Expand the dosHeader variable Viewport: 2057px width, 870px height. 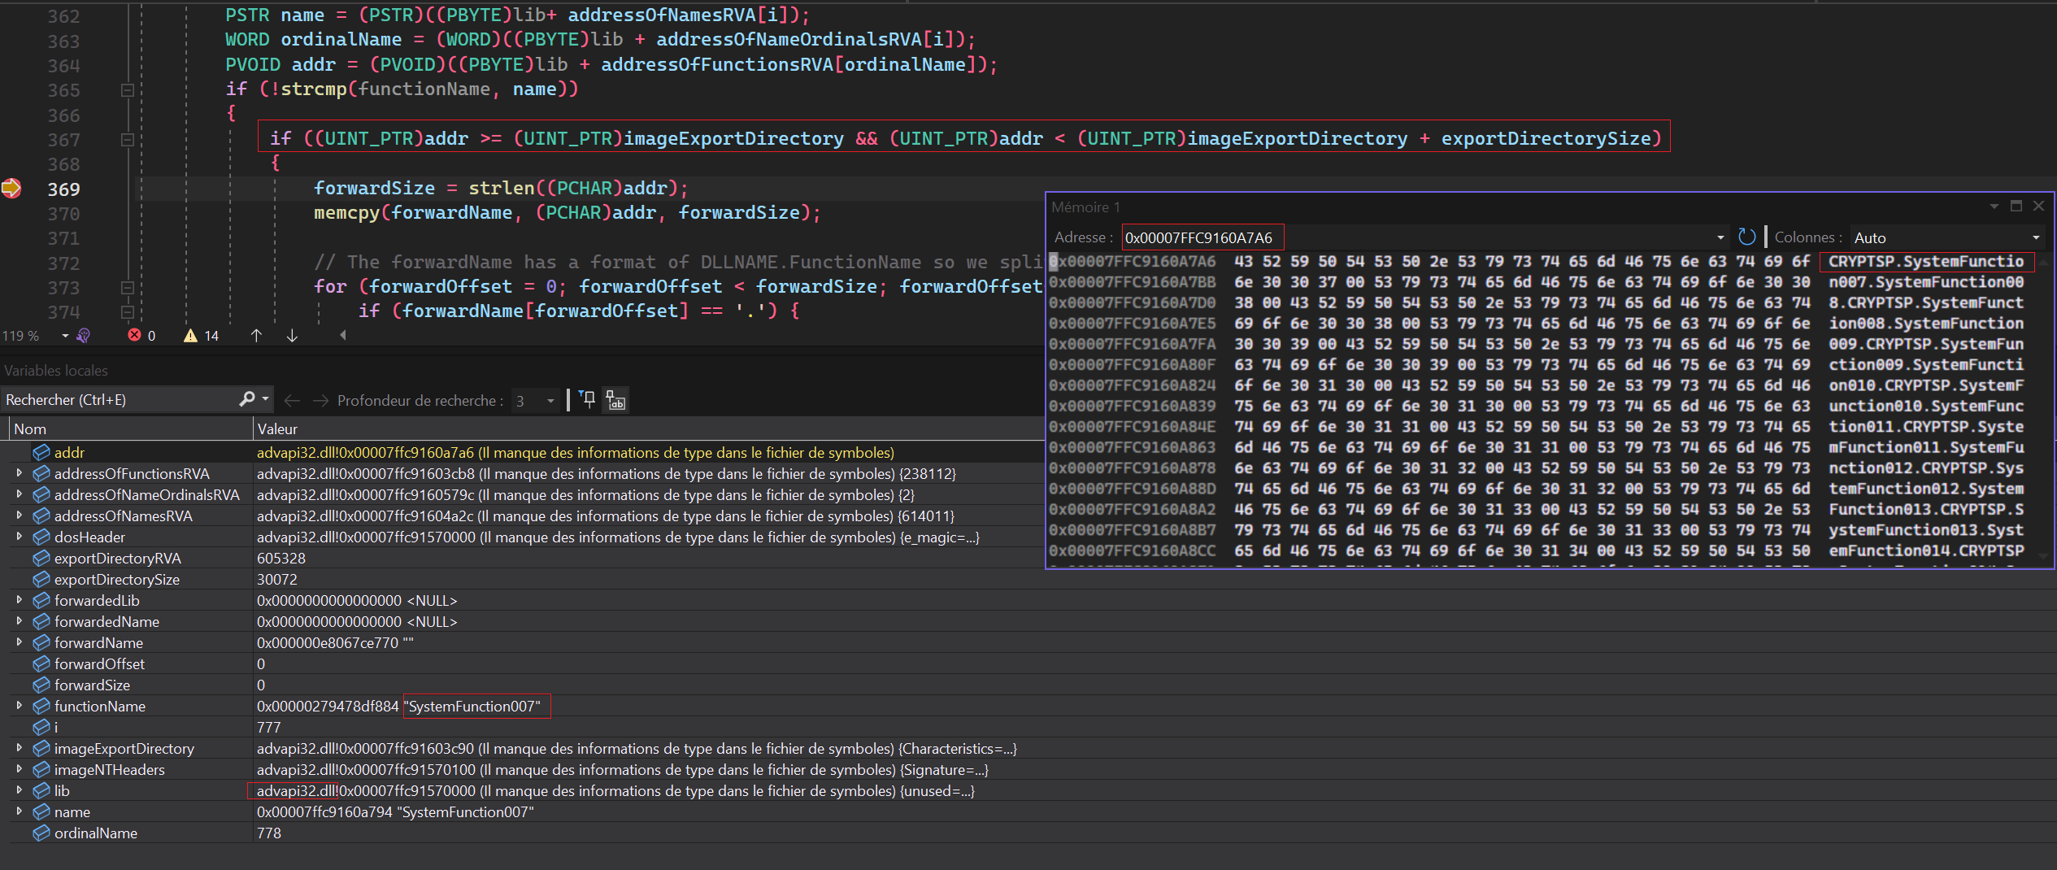pos(19,536)
